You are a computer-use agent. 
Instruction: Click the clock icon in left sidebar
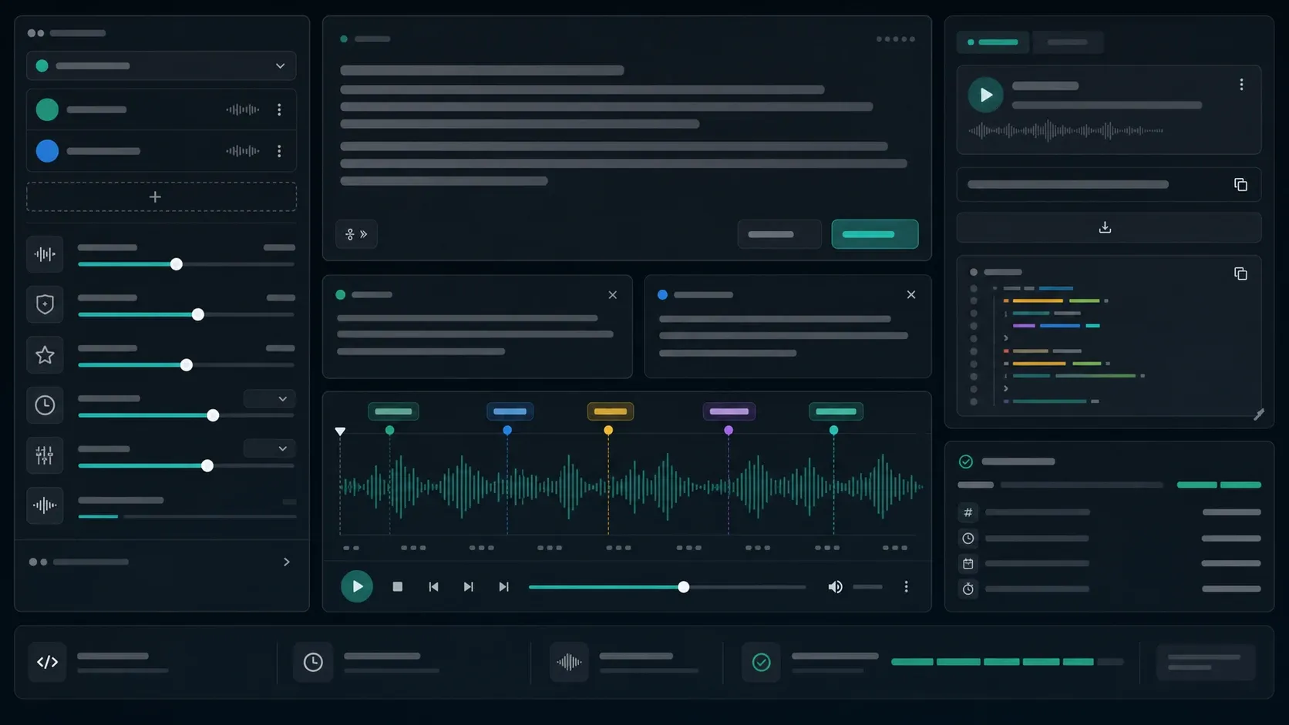45,405
